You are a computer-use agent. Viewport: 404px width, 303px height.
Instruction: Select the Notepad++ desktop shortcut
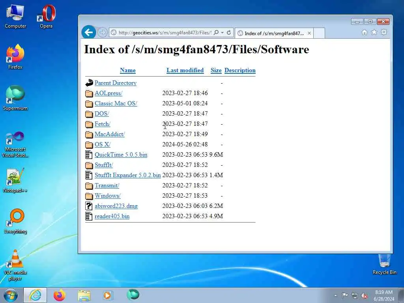coord(15,180)
